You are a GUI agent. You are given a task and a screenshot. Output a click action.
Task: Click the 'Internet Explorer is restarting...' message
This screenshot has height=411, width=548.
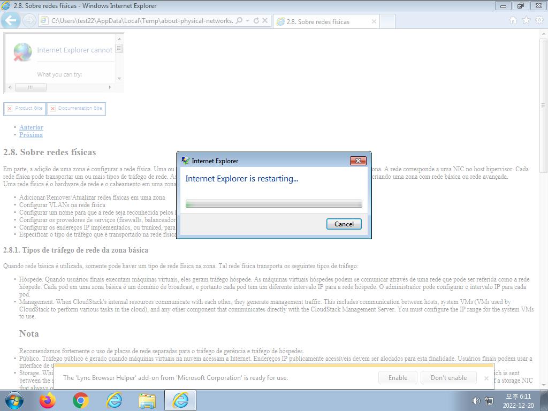pos(241,179)
